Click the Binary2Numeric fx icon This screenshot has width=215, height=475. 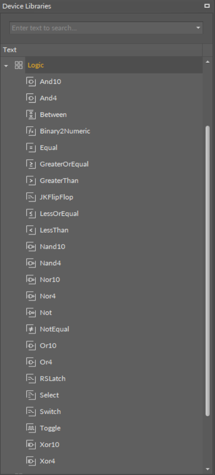[31, 131]
